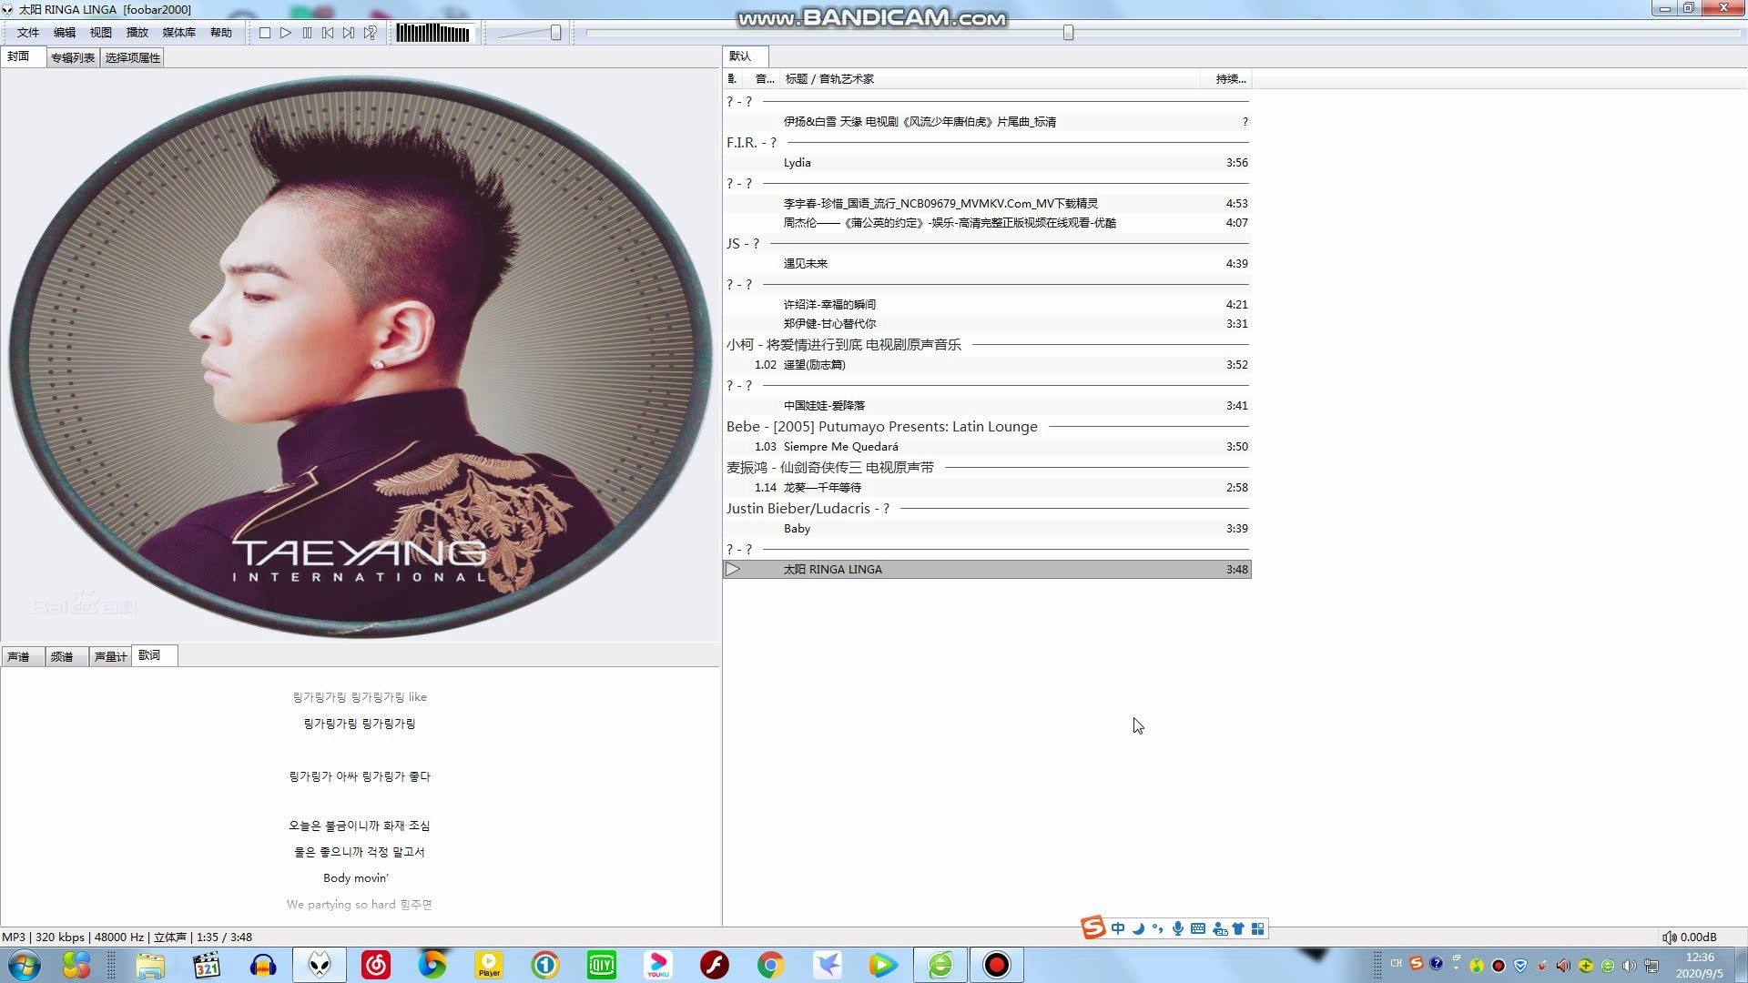Pause the current track
Viewport: 1748px width, 983px height.
(x=307, y=33)
